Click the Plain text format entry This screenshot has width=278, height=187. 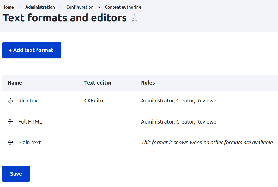click(x=29, y=142)
